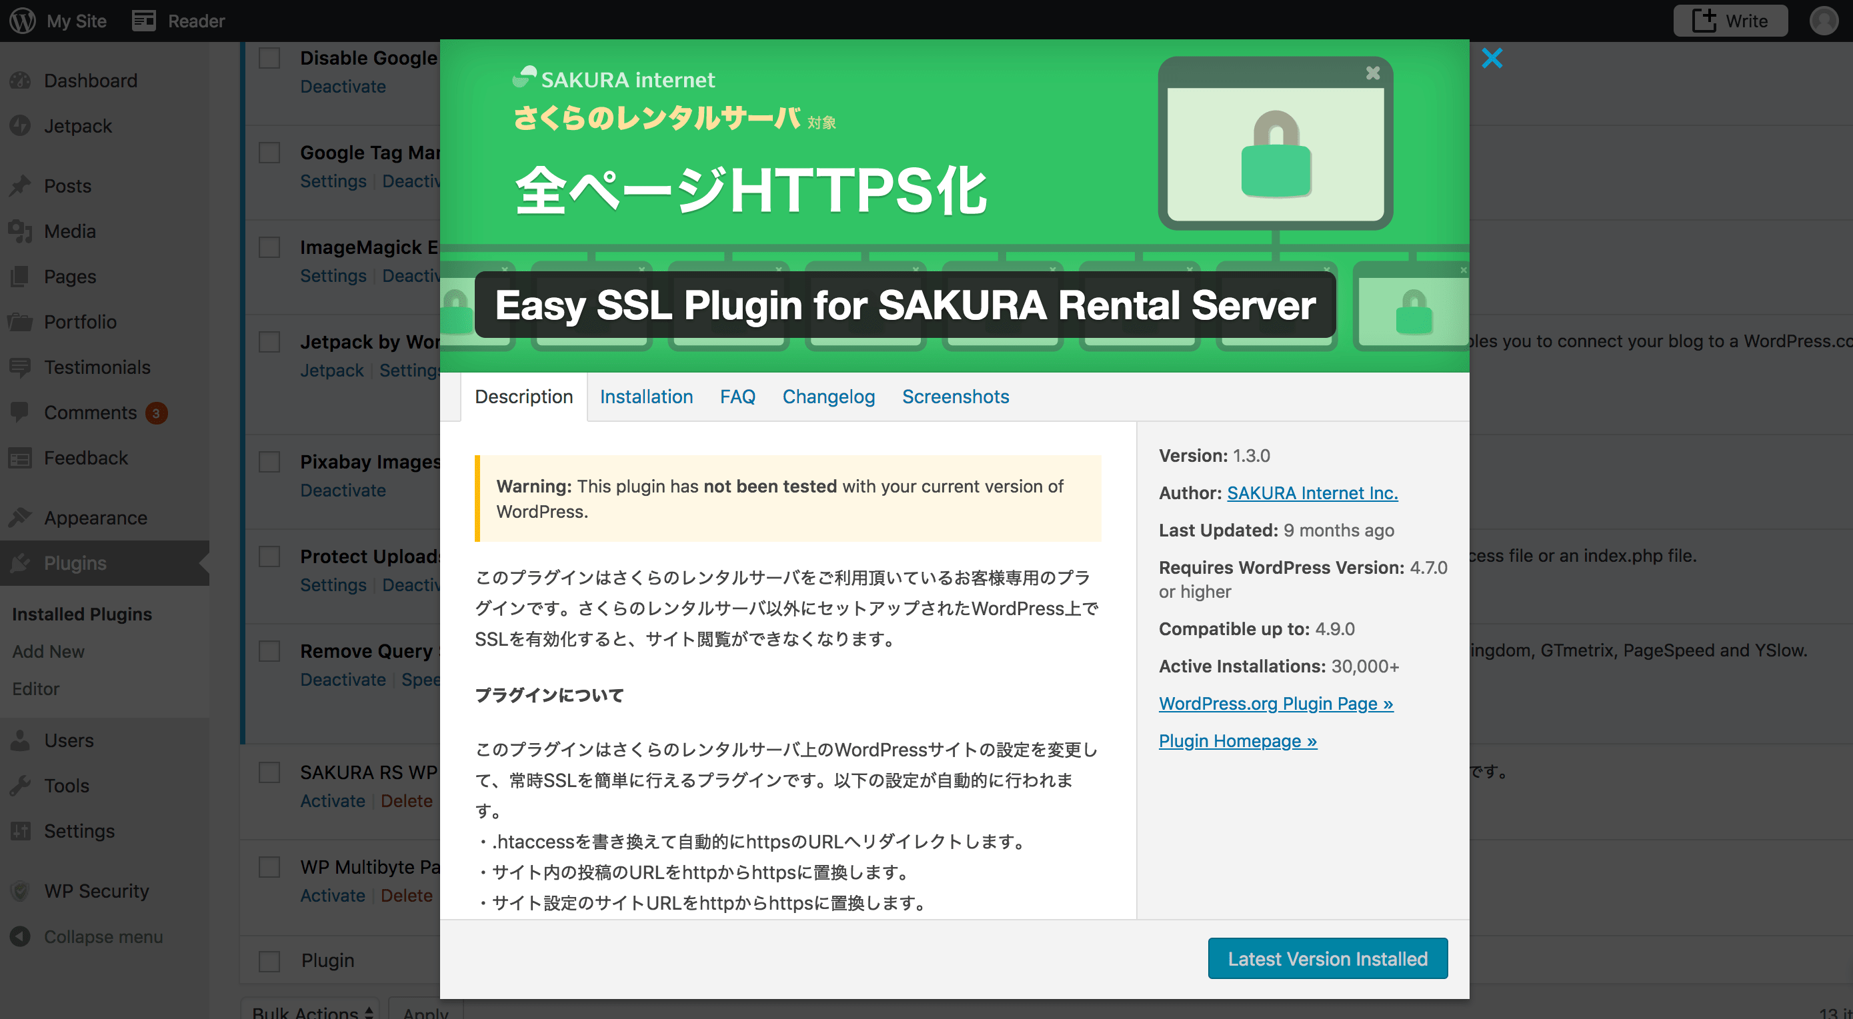Click the Appearance brush icon
Viewport: 1853px width, 1019px height.
[x=20, y=517]
